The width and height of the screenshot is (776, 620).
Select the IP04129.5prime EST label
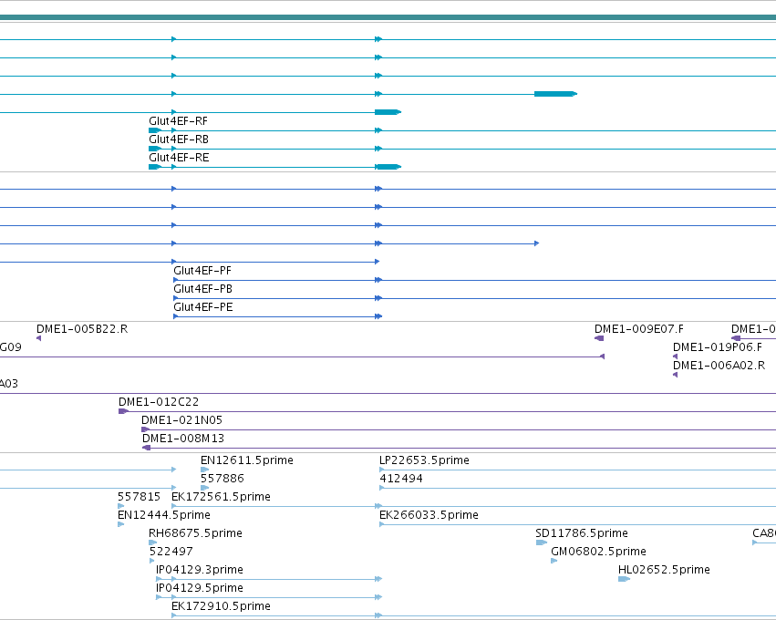click(200, 588)
